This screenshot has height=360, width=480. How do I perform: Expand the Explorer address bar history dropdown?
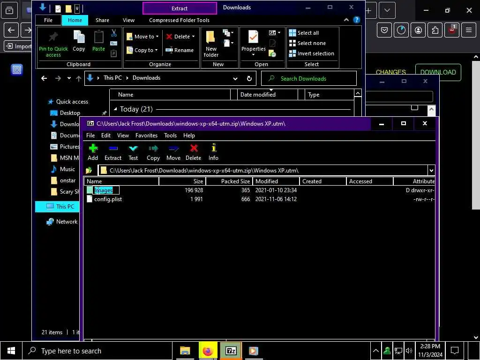pos(235,79)
